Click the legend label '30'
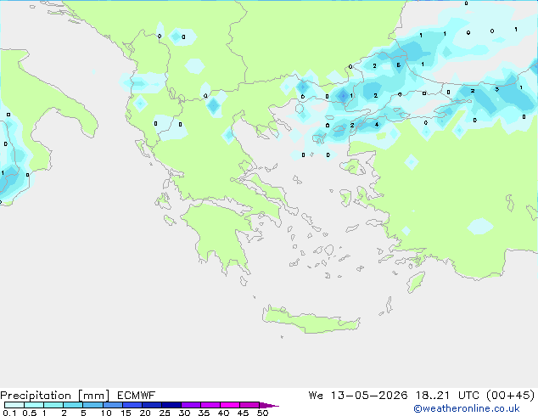Viewport: 538px width, 416px height. pyautogui.click(x=184, y=413)
